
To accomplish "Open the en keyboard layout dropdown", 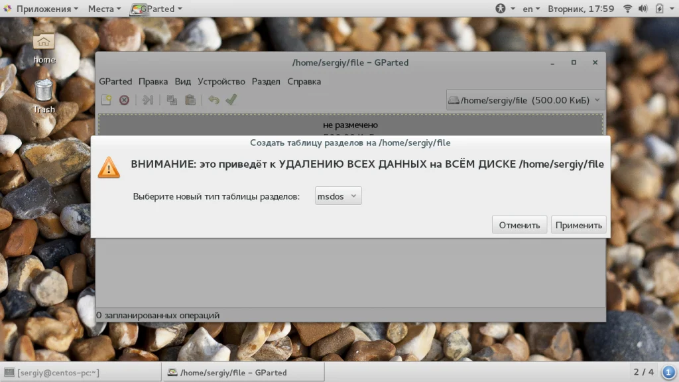I will 531,9.
